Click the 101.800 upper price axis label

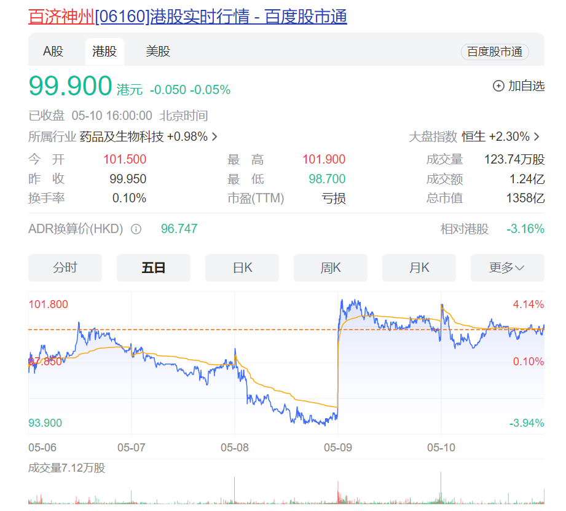[49, 304]
